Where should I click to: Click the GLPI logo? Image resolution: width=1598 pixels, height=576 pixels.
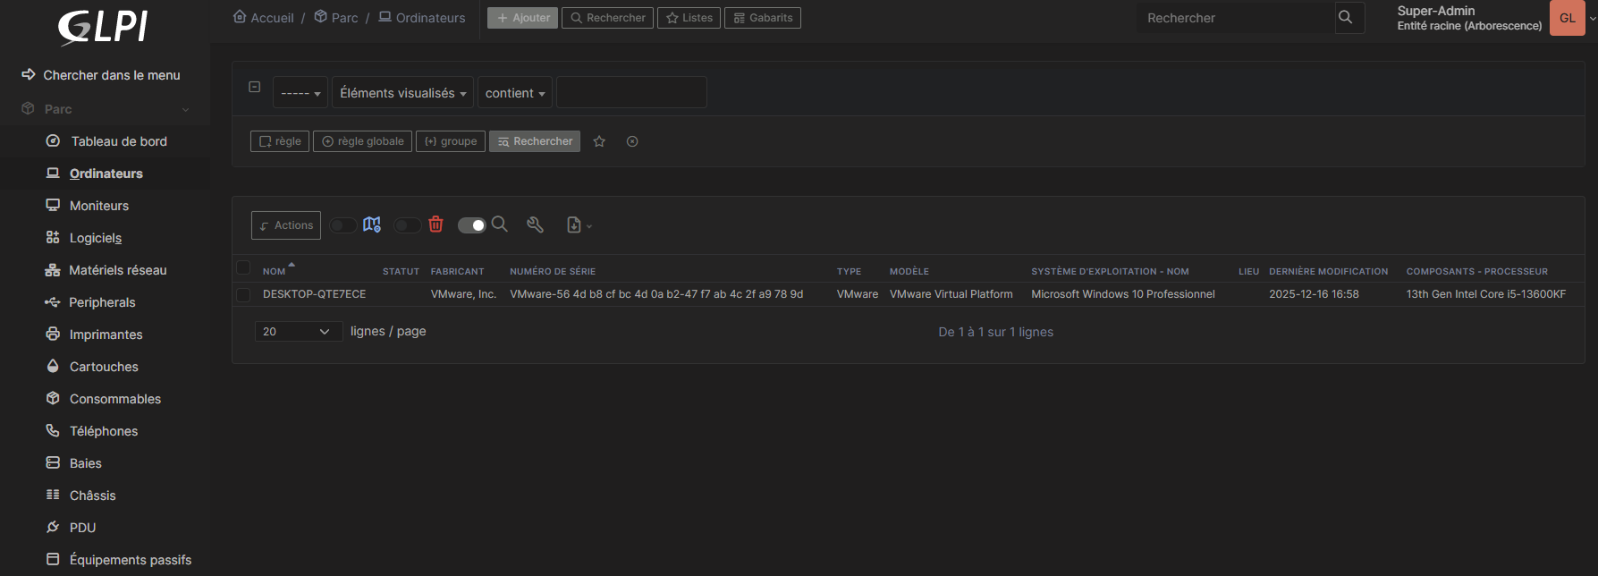pos(104,27)
